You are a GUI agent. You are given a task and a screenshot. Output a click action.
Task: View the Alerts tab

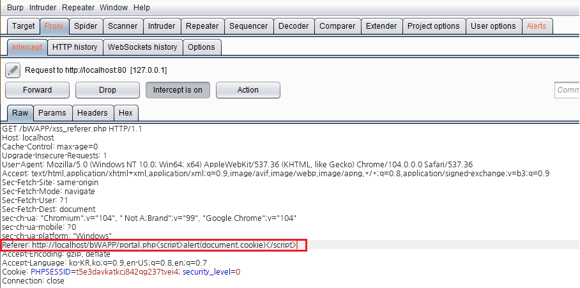coord(537,26)
